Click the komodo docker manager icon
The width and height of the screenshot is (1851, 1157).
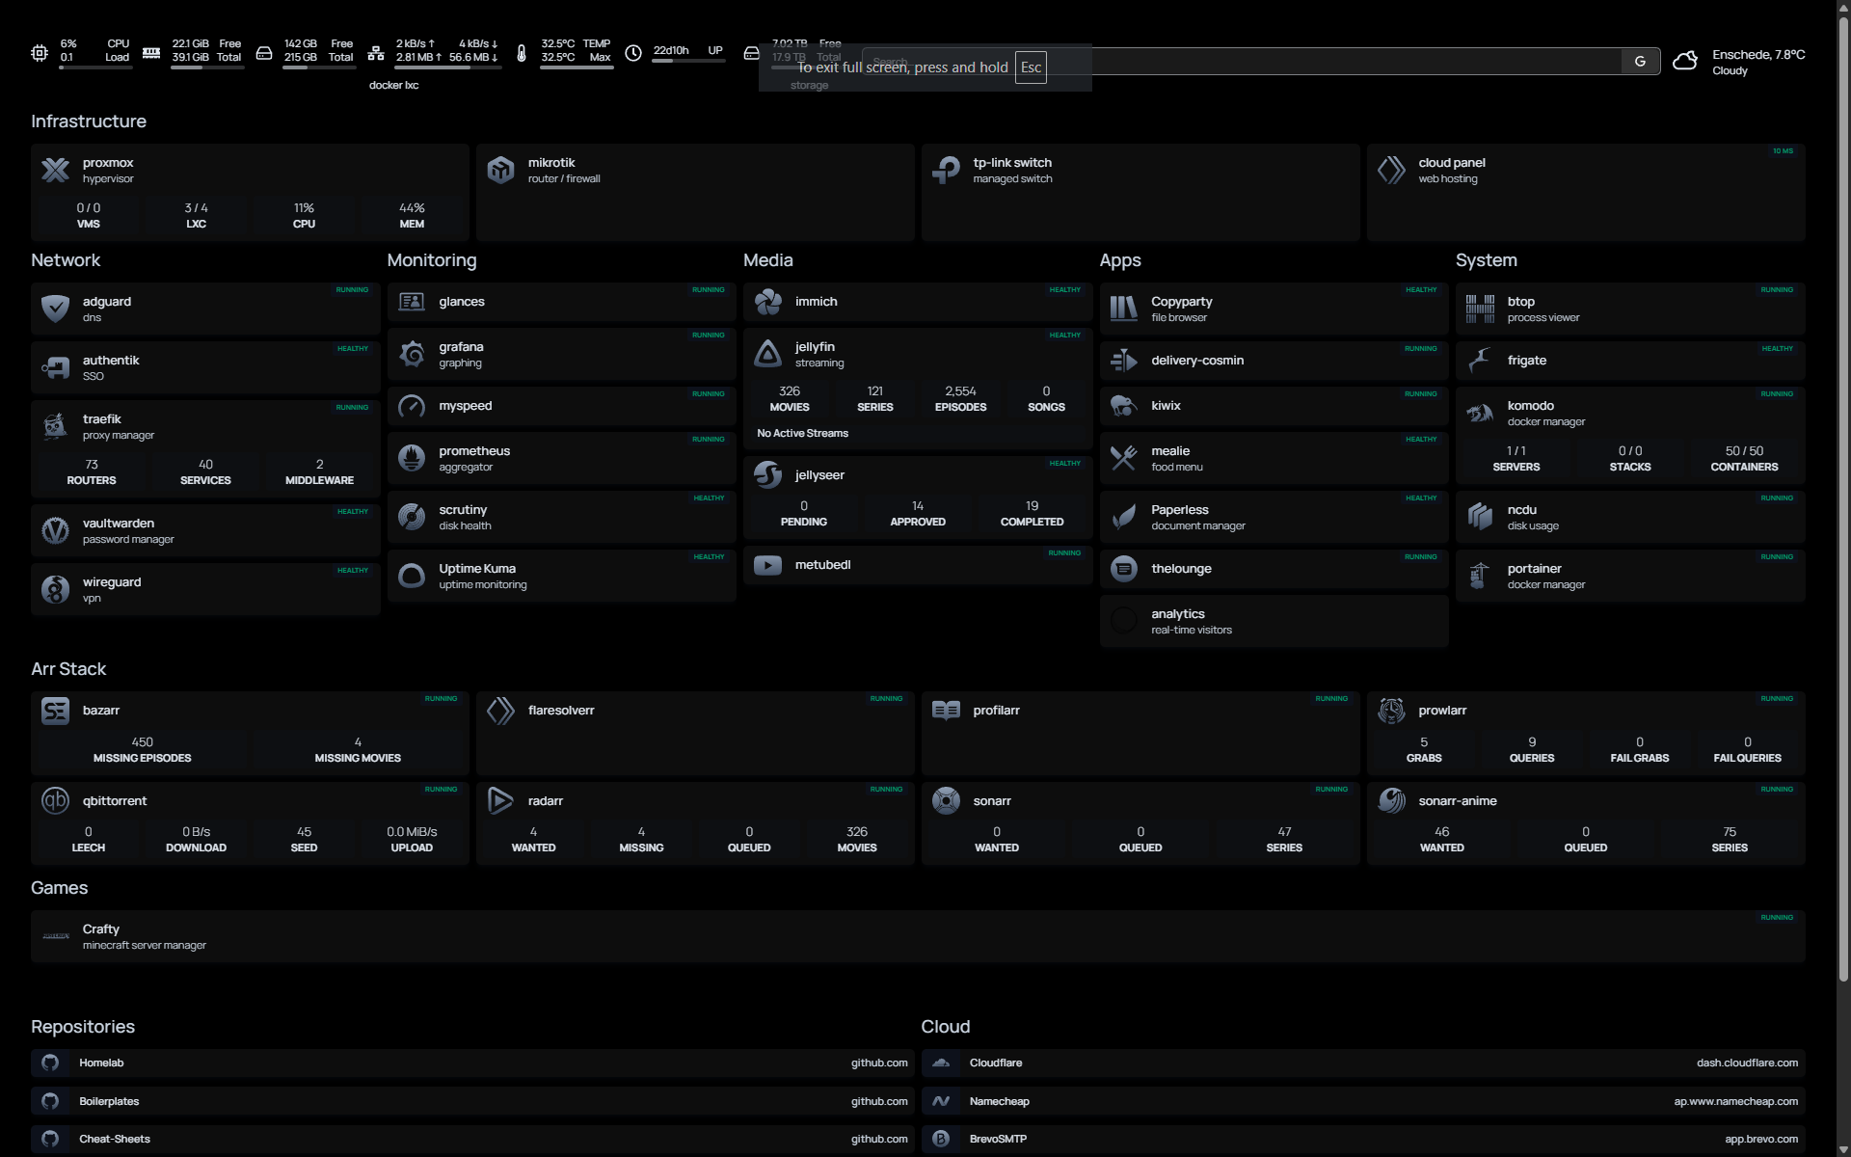click(x=1480, y=414)
